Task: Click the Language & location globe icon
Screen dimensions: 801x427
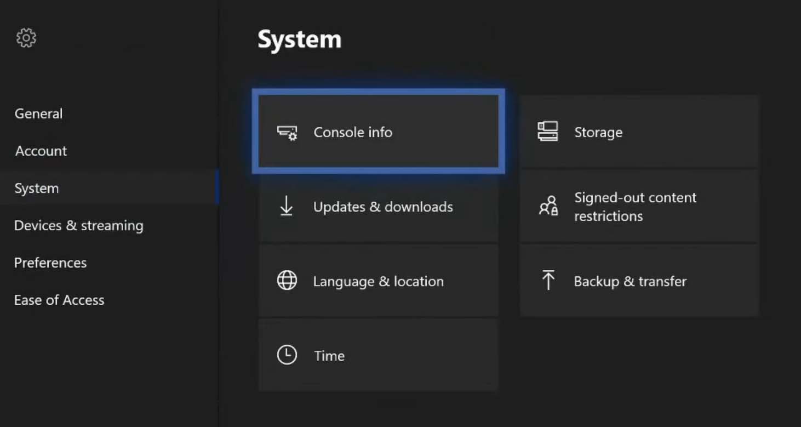Action: (287, 281)
